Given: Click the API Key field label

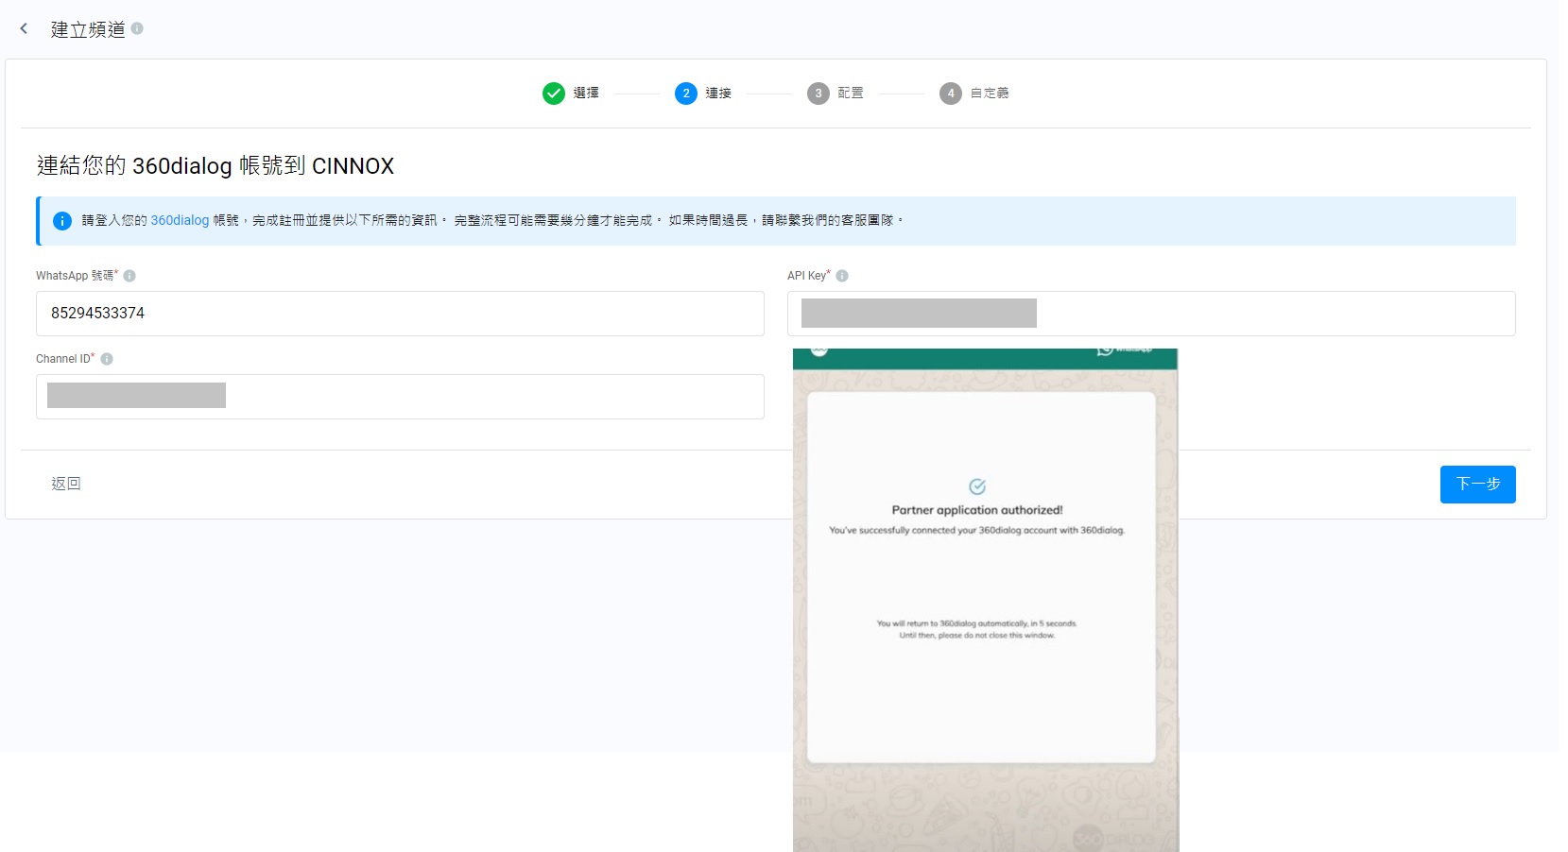Looking at the screenshot, I should [x=808, y=276].
